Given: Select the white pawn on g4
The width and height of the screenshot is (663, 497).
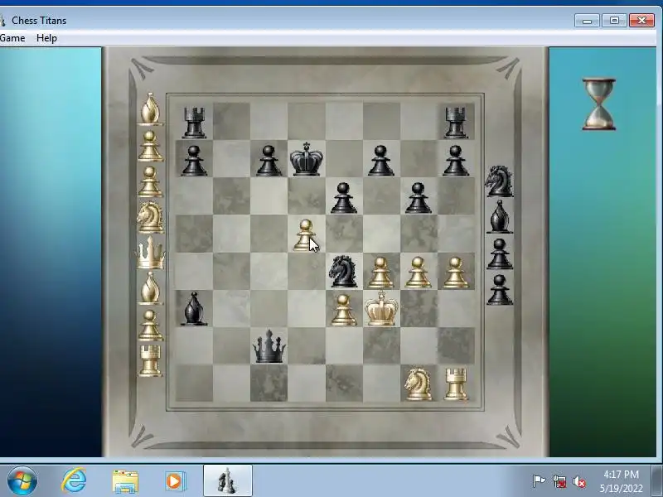Looking at the screenshot, I should tap(419, 273).
